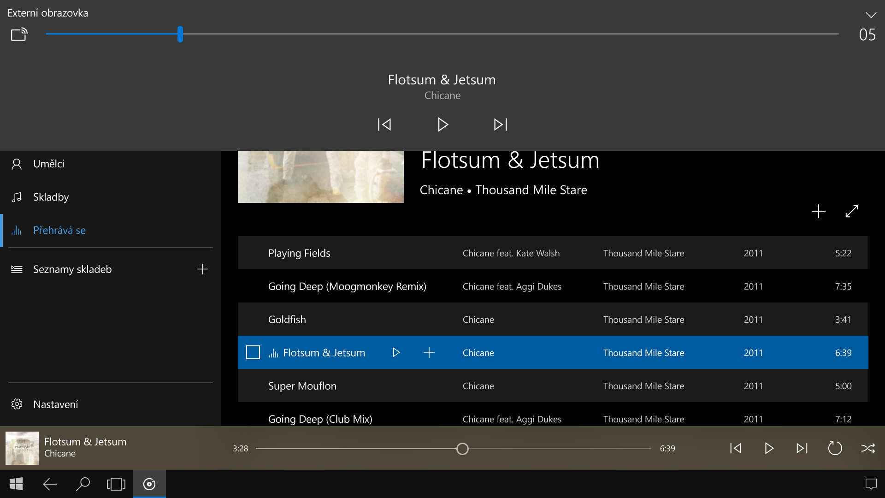Open the Skladby section

(x=51, y=197)
